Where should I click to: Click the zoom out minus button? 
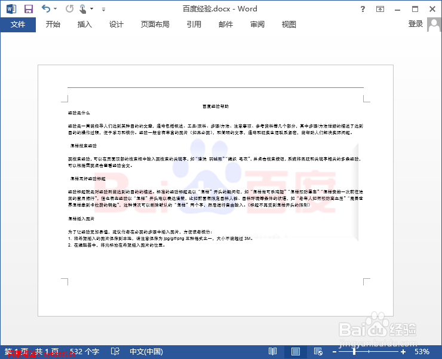[x=334, y=352]
